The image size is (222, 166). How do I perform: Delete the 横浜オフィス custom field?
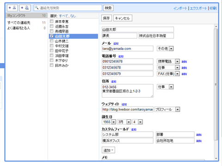click(x=199, y=141)
